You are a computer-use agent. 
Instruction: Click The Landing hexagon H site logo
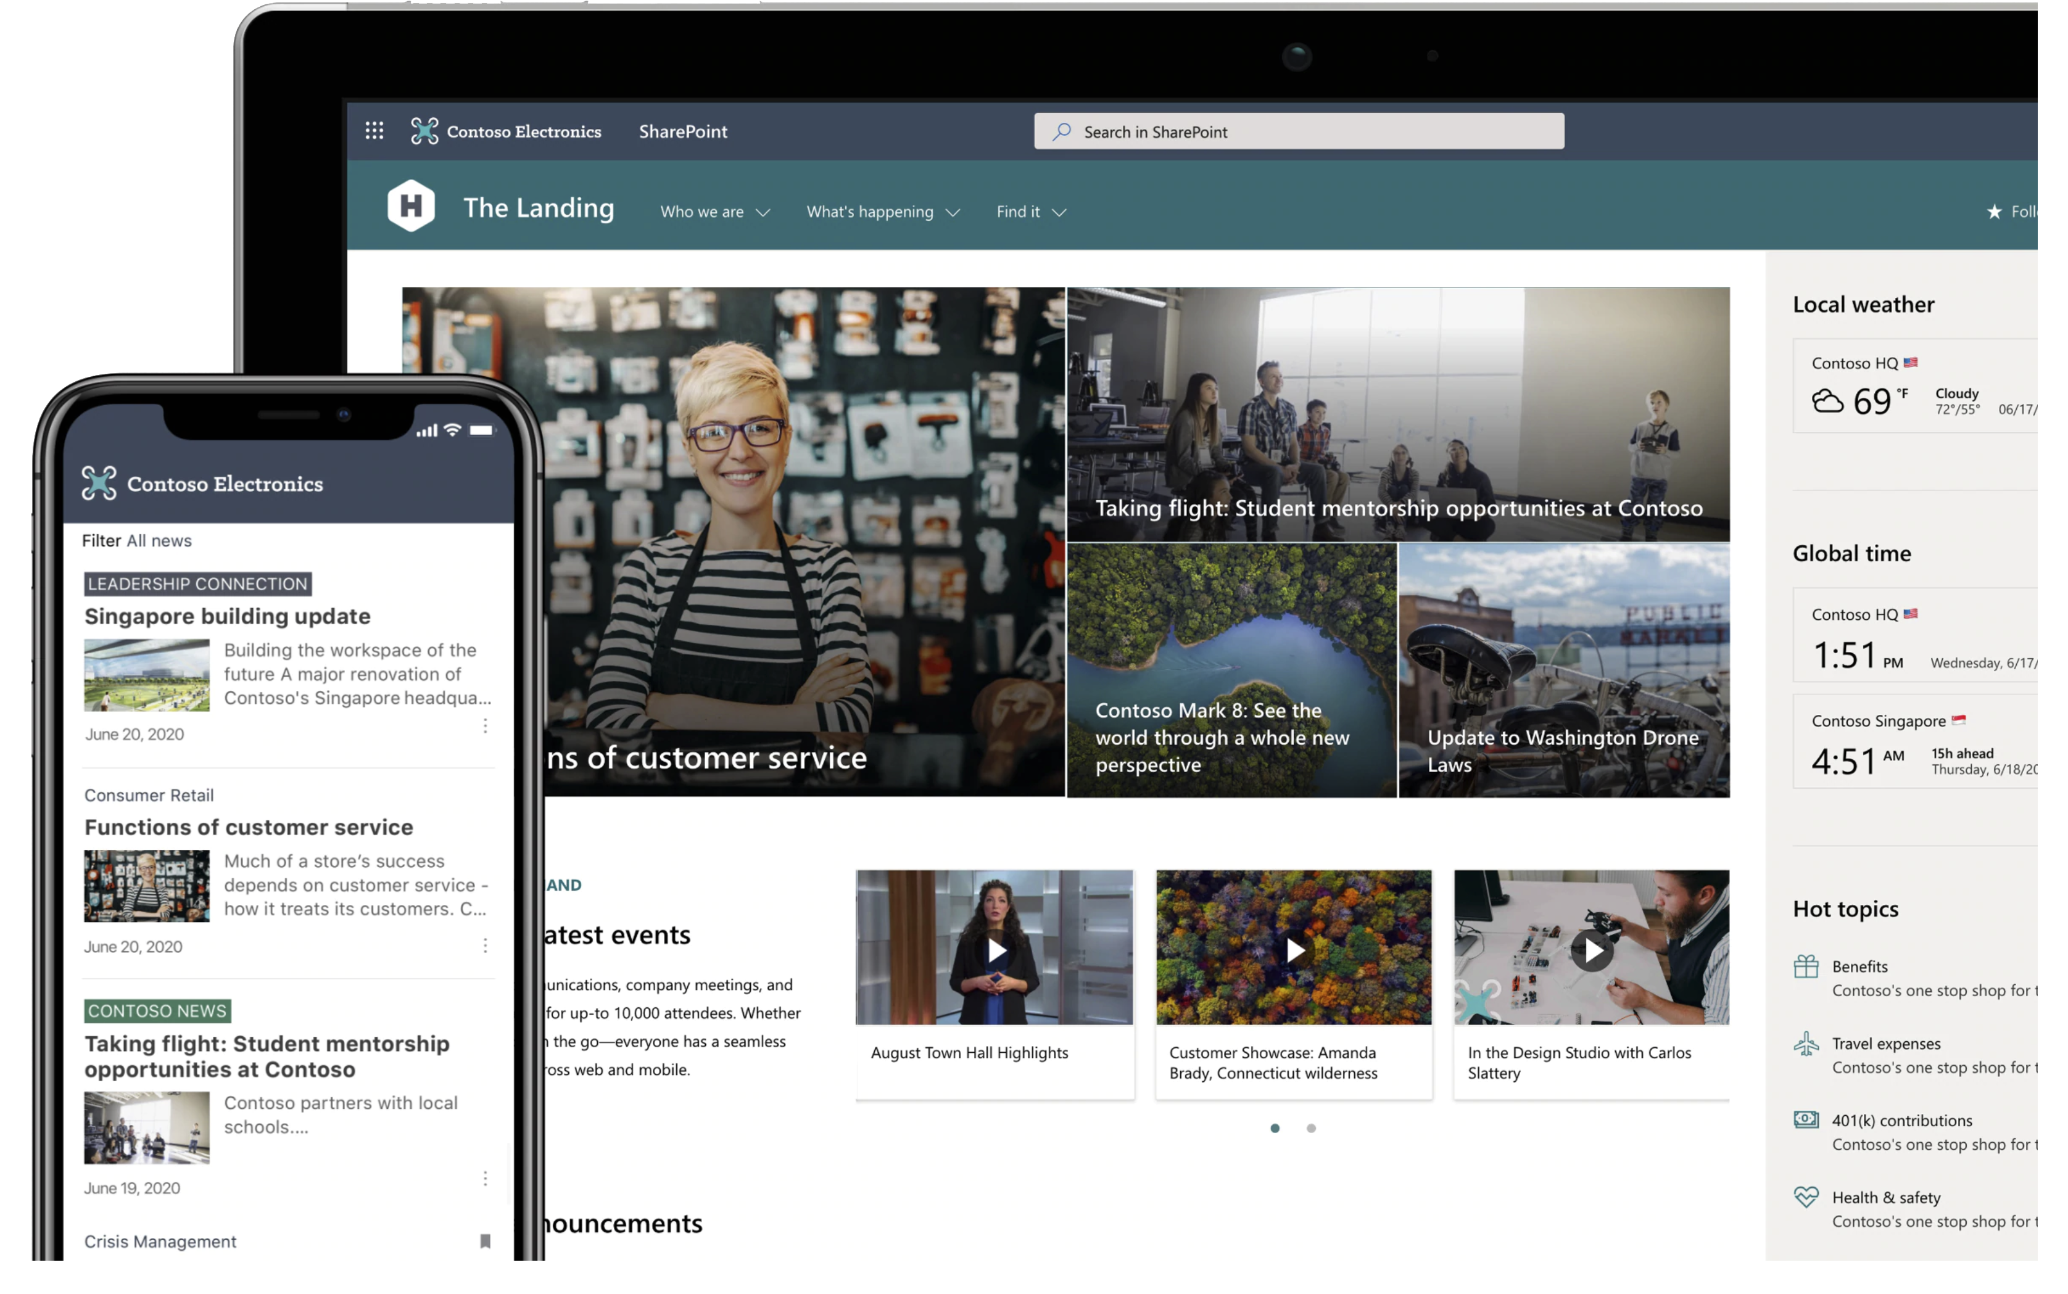[x=411, y=206]
